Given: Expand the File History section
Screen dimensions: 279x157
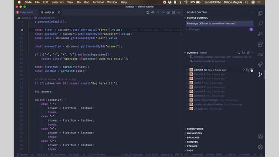Looking at the screenshot, I should [194, 133].
